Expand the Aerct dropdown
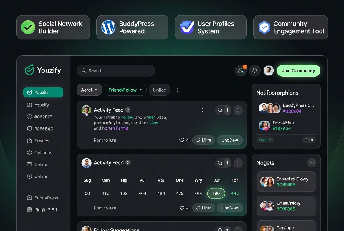 tap(89, 90)
